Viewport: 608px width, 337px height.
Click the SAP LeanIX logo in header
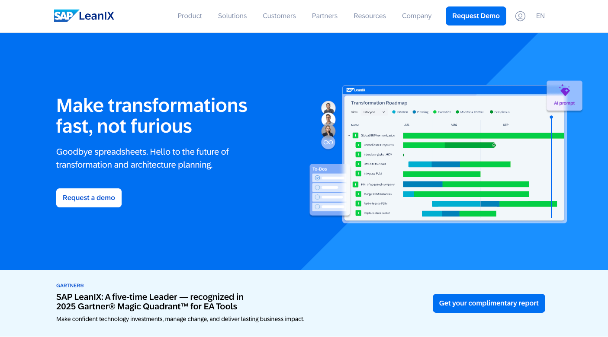click(84, 16)
